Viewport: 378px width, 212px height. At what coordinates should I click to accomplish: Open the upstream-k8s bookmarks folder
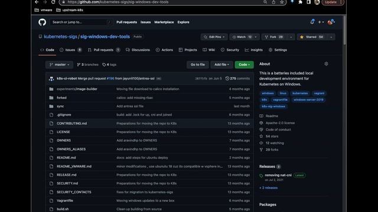point(70,10)
